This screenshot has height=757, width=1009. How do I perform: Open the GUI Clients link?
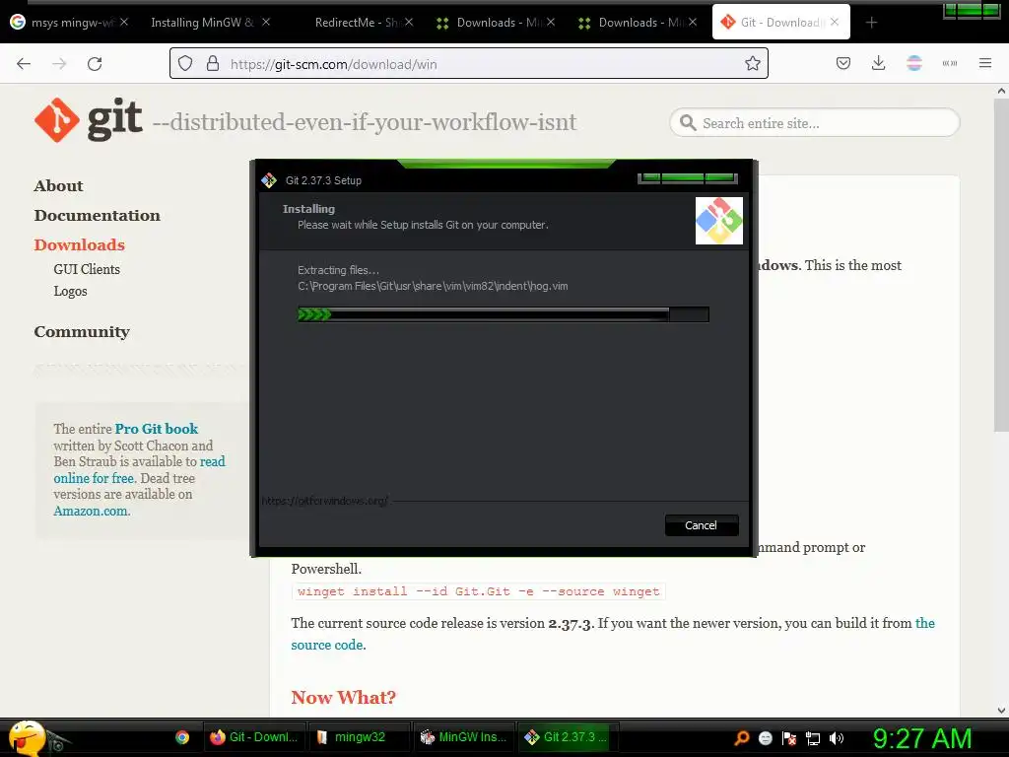87,269
